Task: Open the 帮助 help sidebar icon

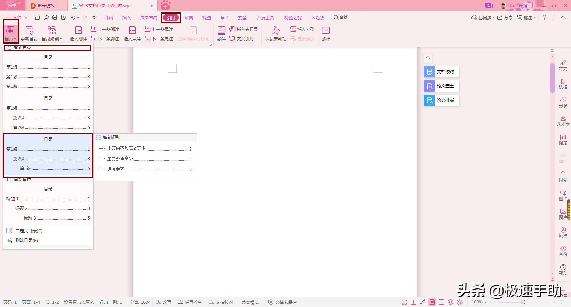Action: tap(563, 270)
